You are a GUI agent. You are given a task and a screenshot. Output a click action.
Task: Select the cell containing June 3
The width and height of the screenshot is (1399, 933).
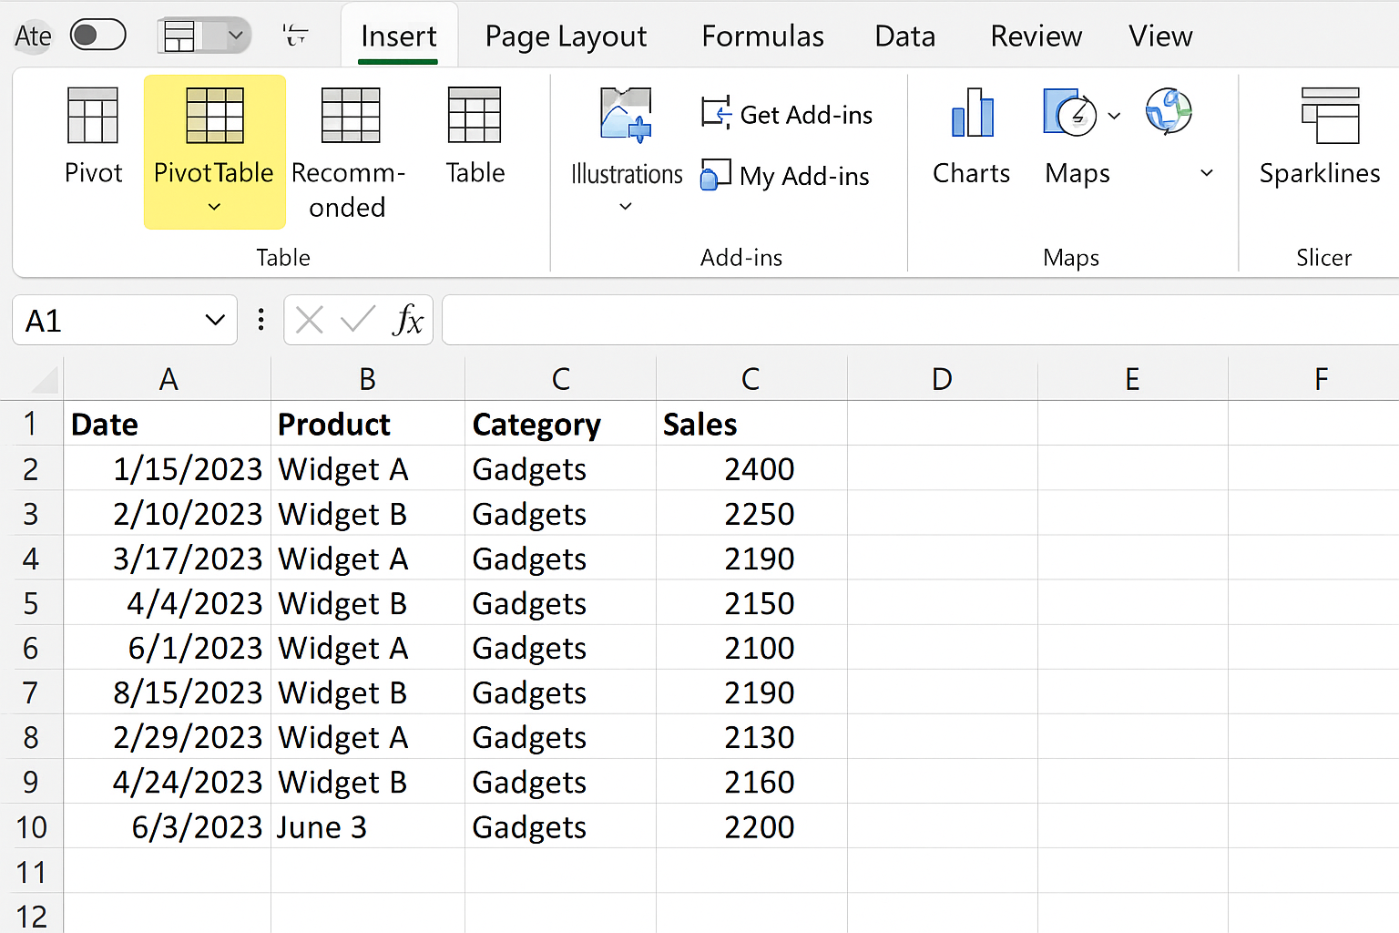[368, 827]
